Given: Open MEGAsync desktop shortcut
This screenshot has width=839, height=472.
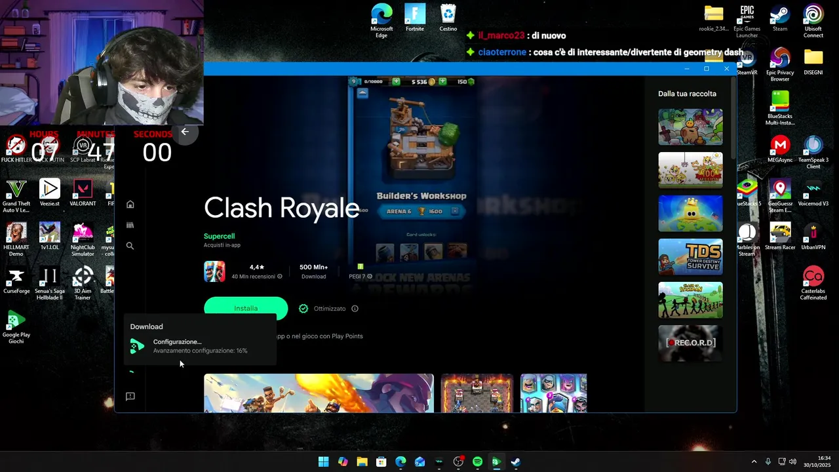Looking at the screenshot, I should [x=780, y=149].
